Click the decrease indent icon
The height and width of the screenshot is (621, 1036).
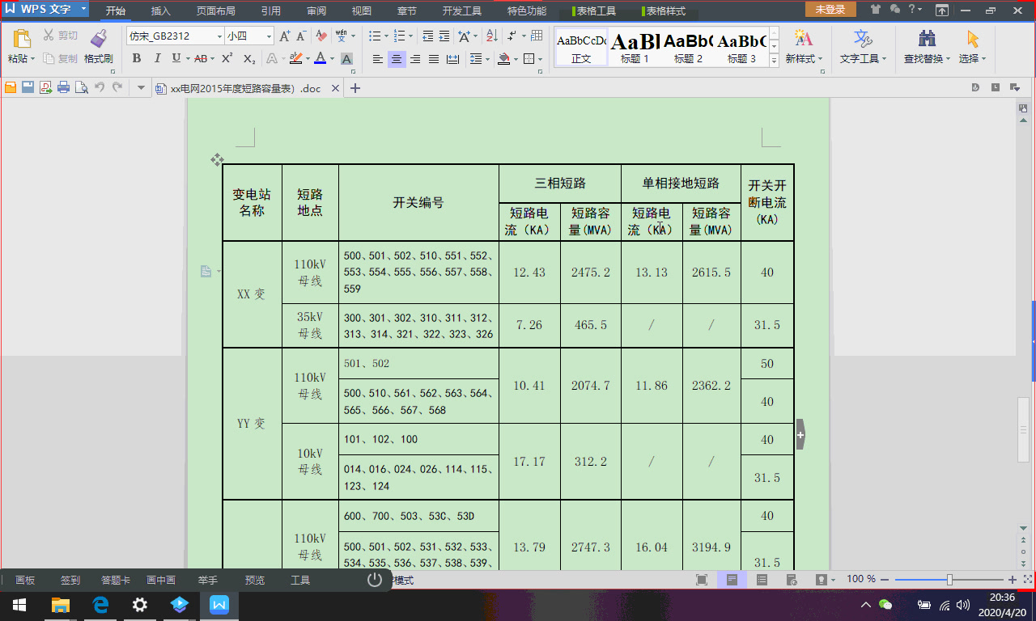coord(427,36)
